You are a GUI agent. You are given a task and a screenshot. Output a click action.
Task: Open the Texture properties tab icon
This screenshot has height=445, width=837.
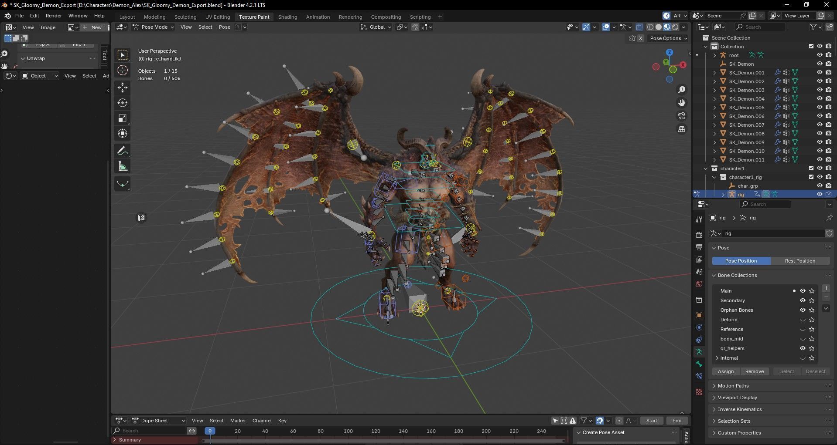pyautogui.click(x=699, y=392)
